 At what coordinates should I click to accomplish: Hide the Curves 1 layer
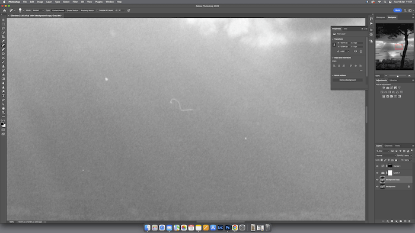click(x=377, y=166)
